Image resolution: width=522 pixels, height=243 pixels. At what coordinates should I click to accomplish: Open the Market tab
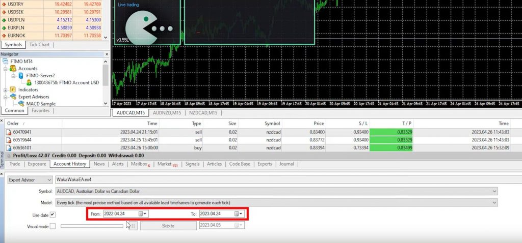tap(167, 164)
